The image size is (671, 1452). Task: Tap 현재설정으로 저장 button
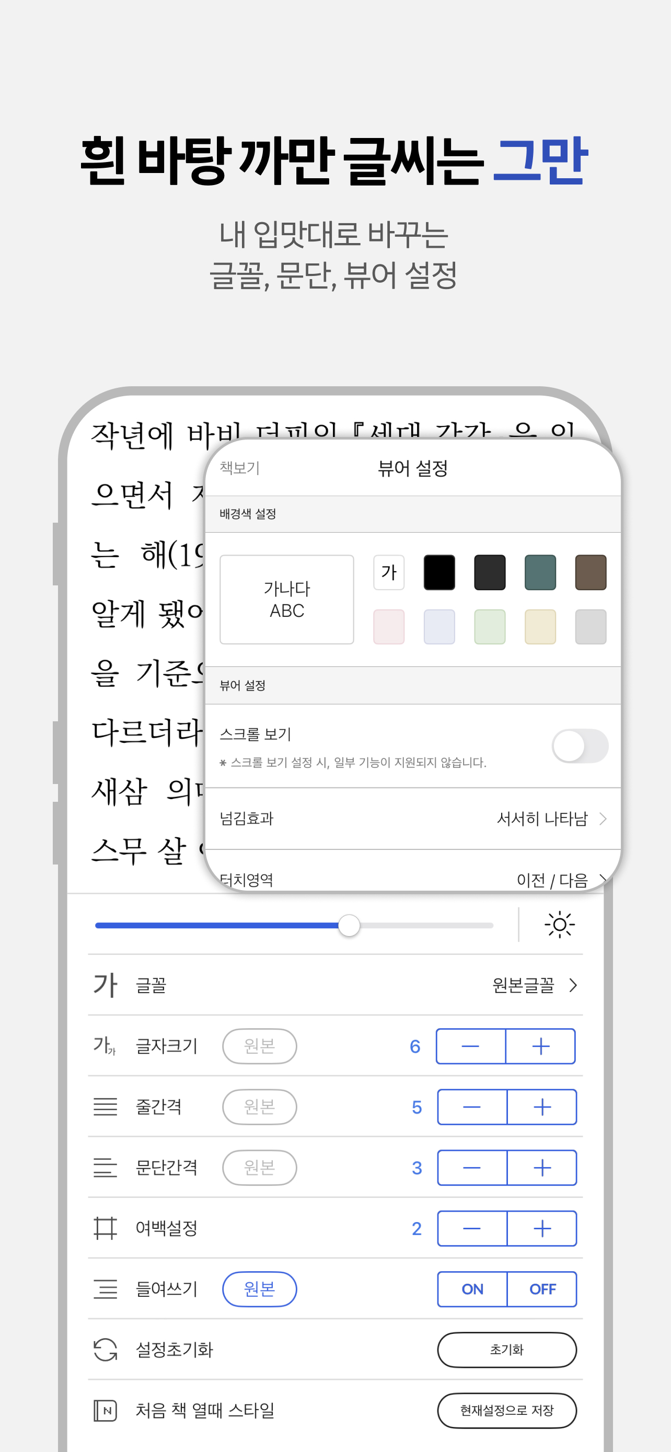coord(506,1410)
